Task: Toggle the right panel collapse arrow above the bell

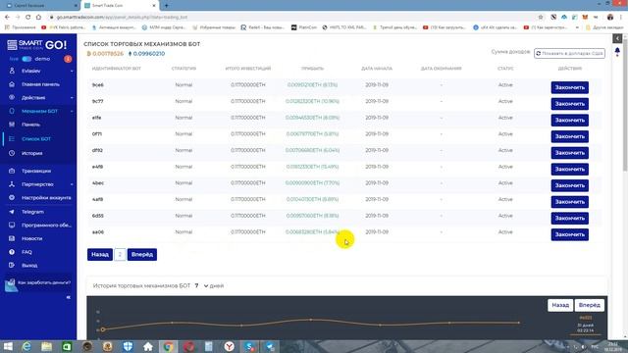Action: pyautogui.click(x=617, y=38)
